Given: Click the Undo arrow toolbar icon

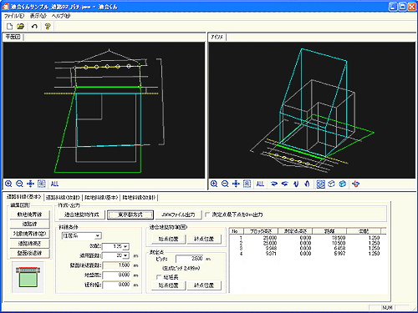Looking at the screenshot, I should coord(34,27).
